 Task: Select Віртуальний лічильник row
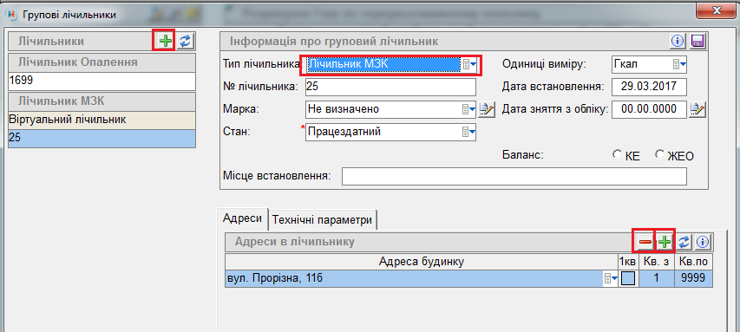click(102, 120)
